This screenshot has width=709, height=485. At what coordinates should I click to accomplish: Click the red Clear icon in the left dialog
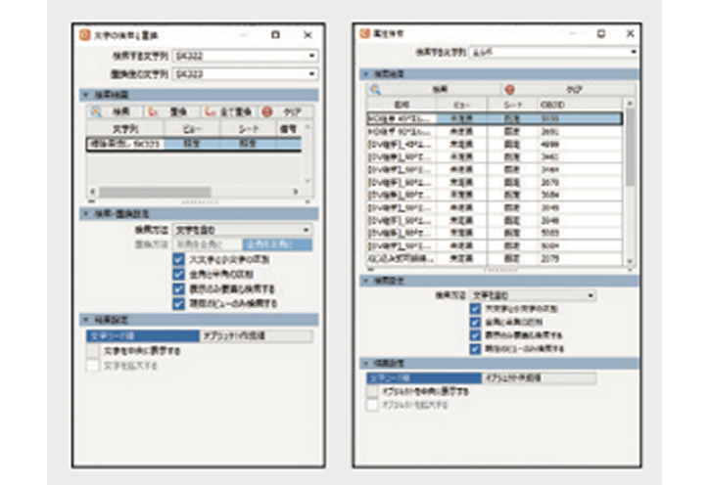pyautogui.click(x=266, y=112)
